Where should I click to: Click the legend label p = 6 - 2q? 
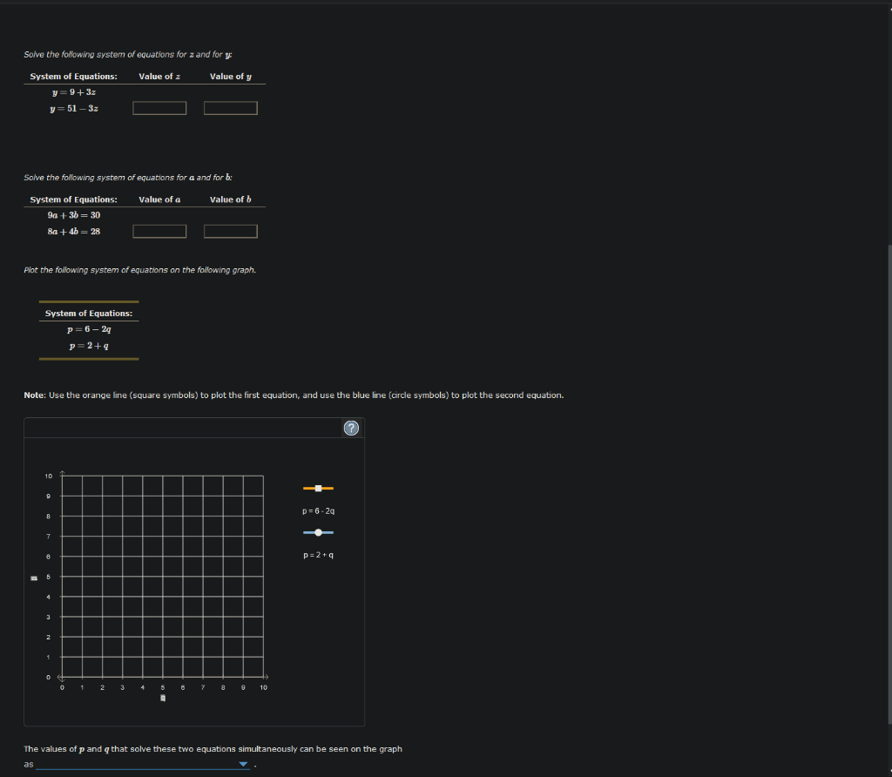point(319,510)
